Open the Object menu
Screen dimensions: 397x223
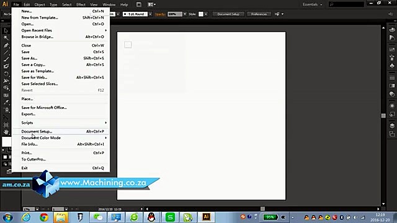(40, 4)
